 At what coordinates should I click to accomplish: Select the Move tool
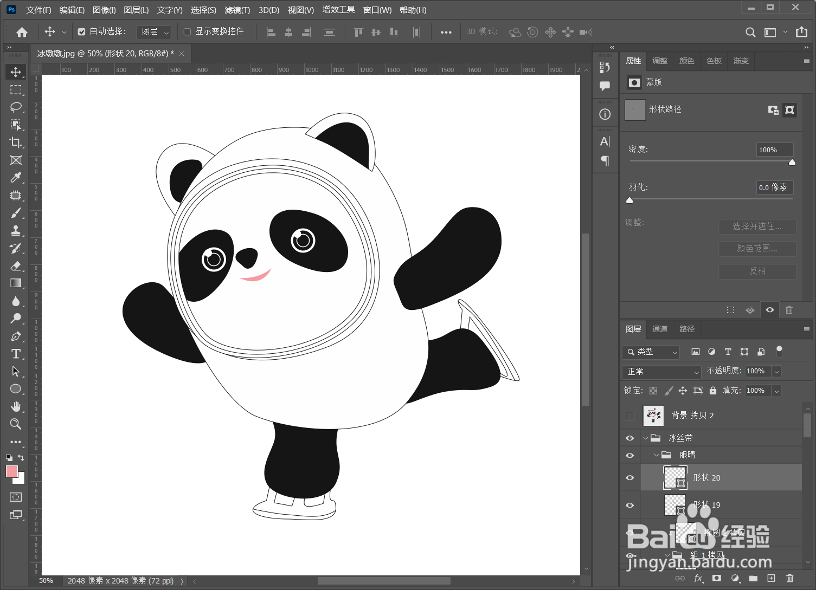(16, 72)
